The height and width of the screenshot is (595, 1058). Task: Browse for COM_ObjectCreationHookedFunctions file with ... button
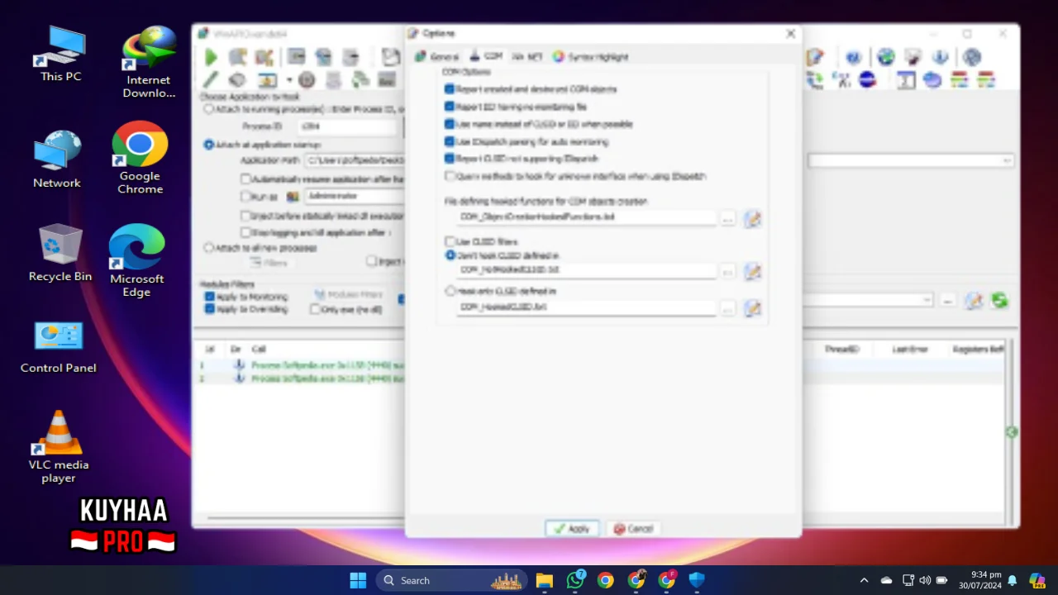(x=727, y=219)
